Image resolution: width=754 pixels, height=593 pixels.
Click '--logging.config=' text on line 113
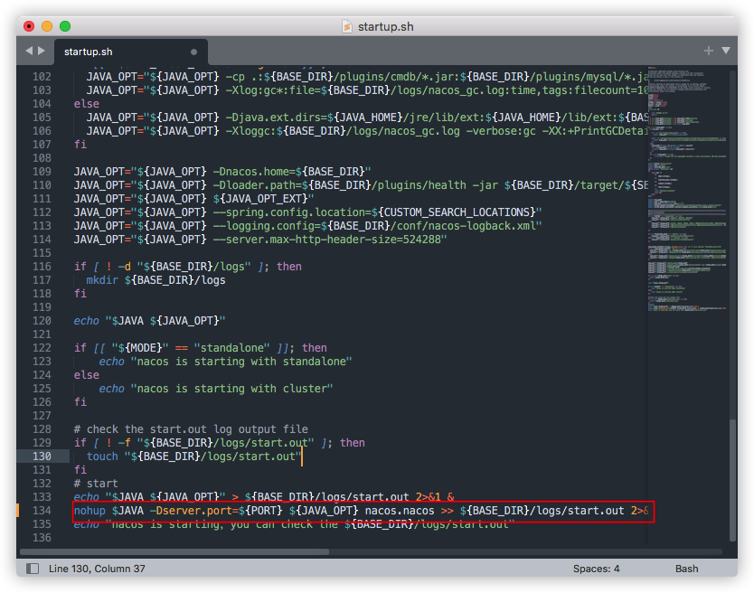267,226
